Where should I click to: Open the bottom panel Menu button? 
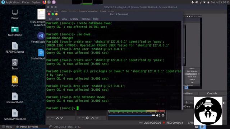pyautogui.click(x=7, y=127)
